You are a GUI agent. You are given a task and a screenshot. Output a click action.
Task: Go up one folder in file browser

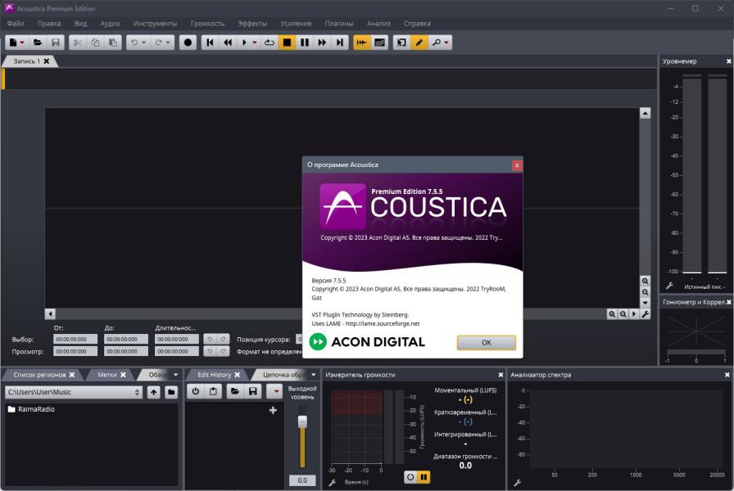(x=153, y=392)
